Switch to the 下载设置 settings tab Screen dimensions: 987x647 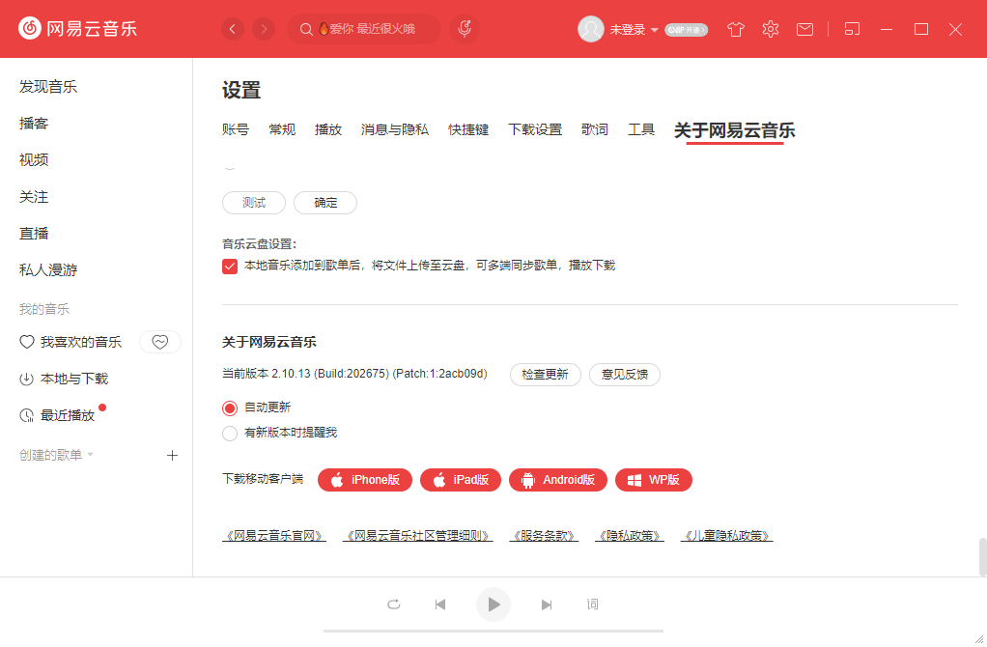click(535, 128)
